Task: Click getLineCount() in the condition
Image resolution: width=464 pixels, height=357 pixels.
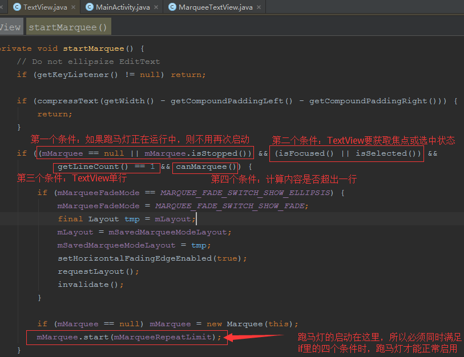Action: point(93,167)
